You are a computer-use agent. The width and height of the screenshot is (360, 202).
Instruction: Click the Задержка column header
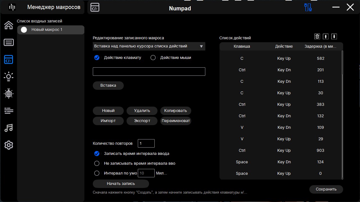(320, 46)
